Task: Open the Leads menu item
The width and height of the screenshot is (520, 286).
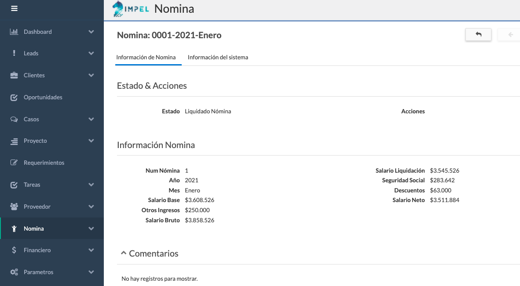Action: click(x=52, y=53)
